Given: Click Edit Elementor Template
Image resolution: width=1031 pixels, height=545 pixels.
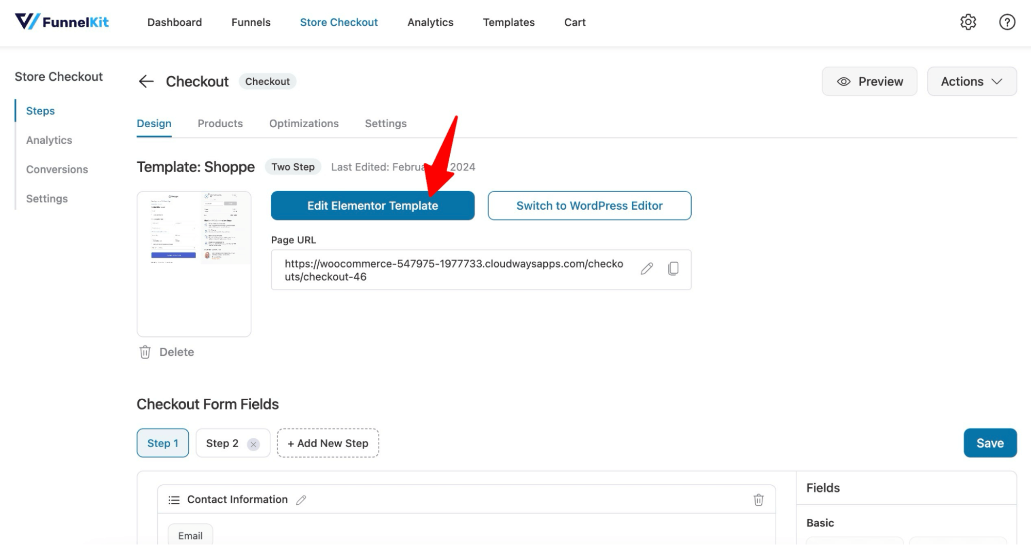Looking at the screenshot, I should 372,206.
